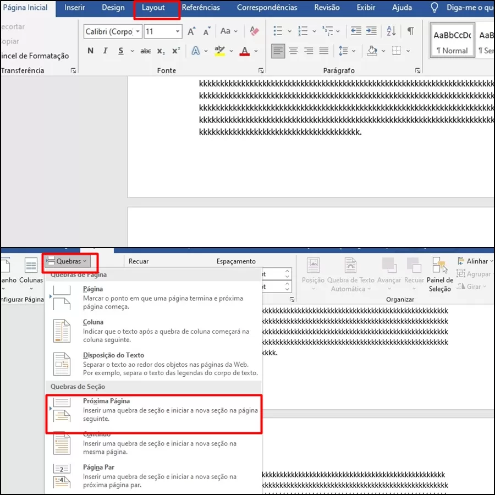Click the decrease font size icon
495x495 pixels.
click(x=207, y=31)
